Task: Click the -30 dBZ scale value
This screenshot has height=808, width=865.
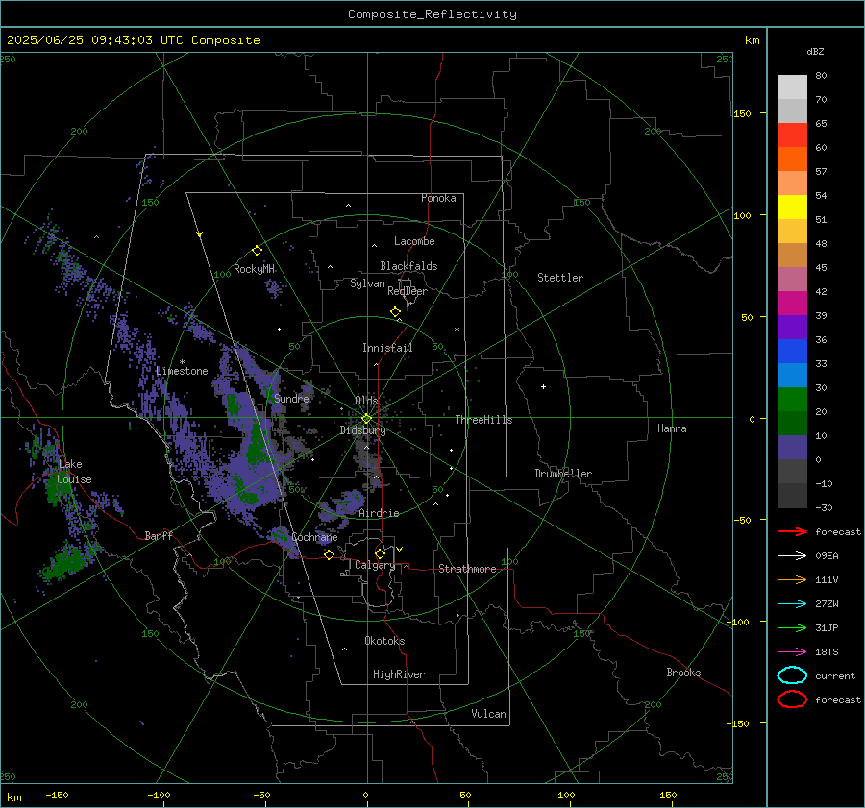Action: pos(824,507)
